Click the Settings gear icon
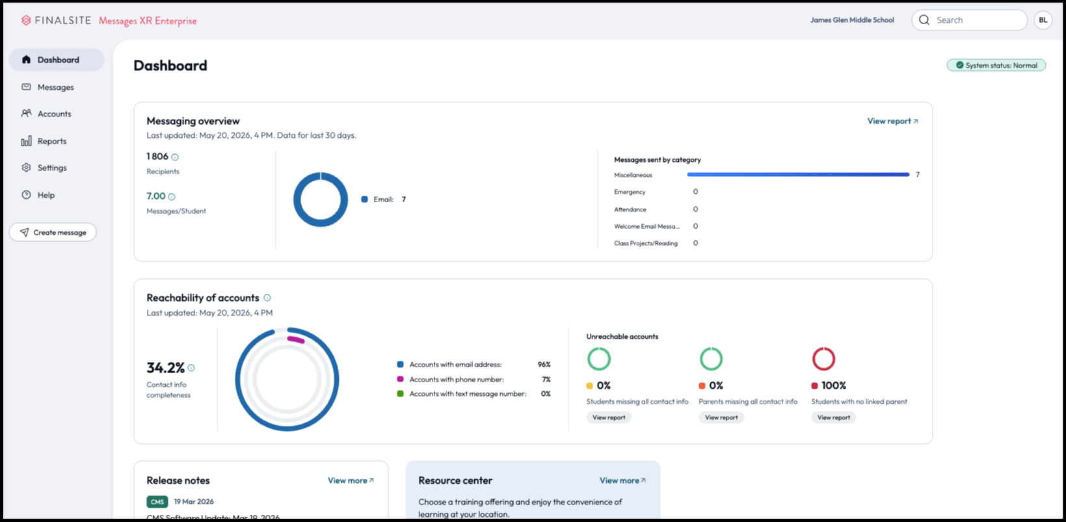This screenshot has height=522, width=1066. (x=26, y=168)
